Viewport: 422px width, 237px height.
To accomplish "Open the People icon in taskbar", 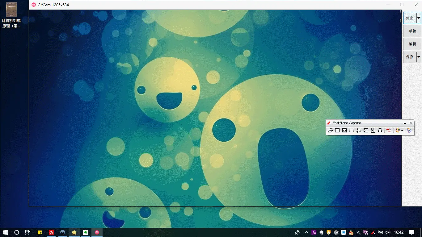I will [x=297, y=232].
